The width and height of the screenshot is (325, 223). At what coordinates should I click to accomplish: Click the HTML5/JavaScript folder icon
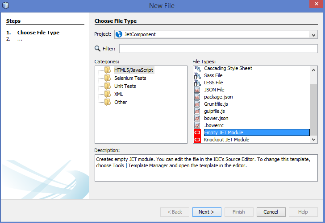tap(107, 70)
